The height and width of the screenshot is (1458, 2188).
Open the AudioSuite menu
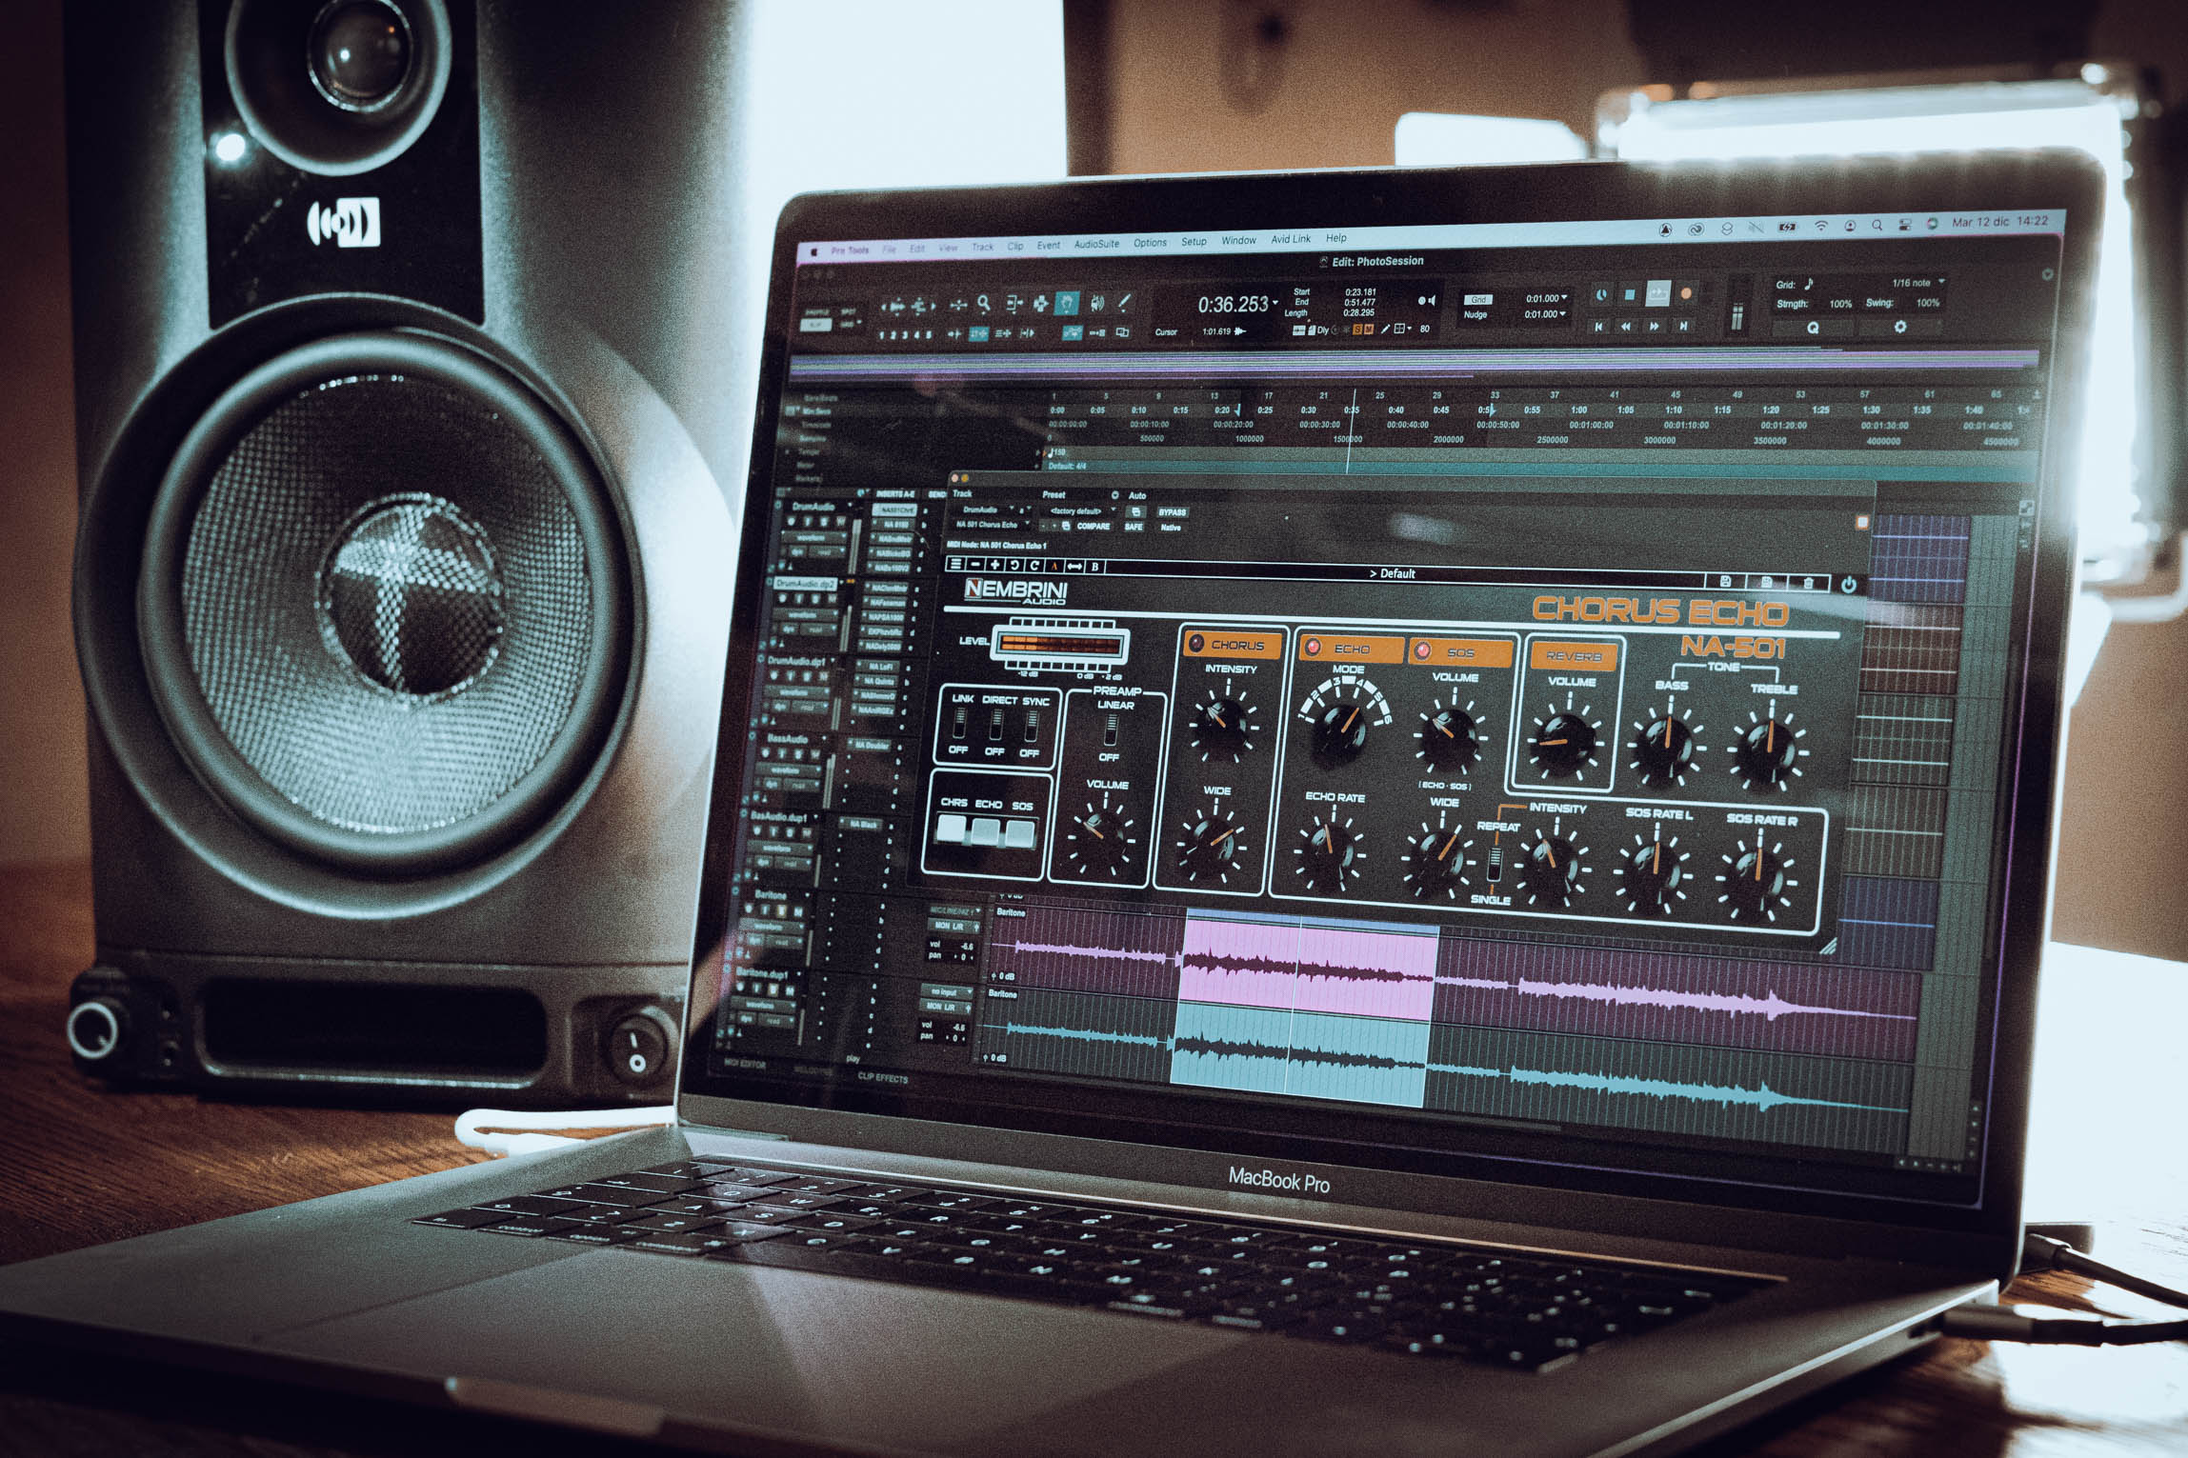pyautogui.click(x=1096, y=244)
